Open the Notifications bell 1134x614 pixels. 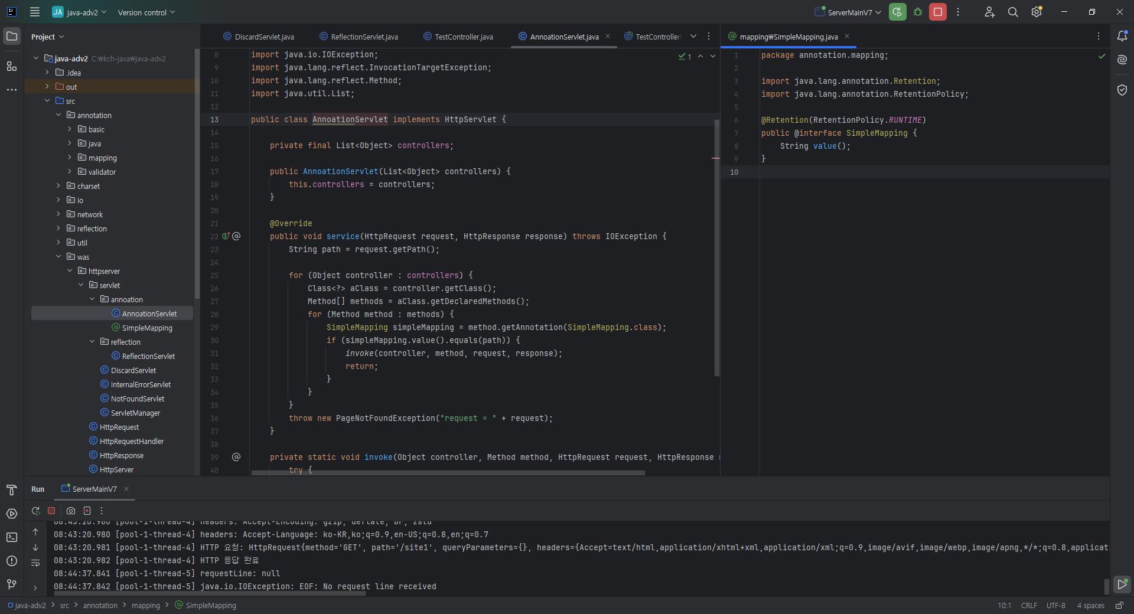tap(1122, 36)
